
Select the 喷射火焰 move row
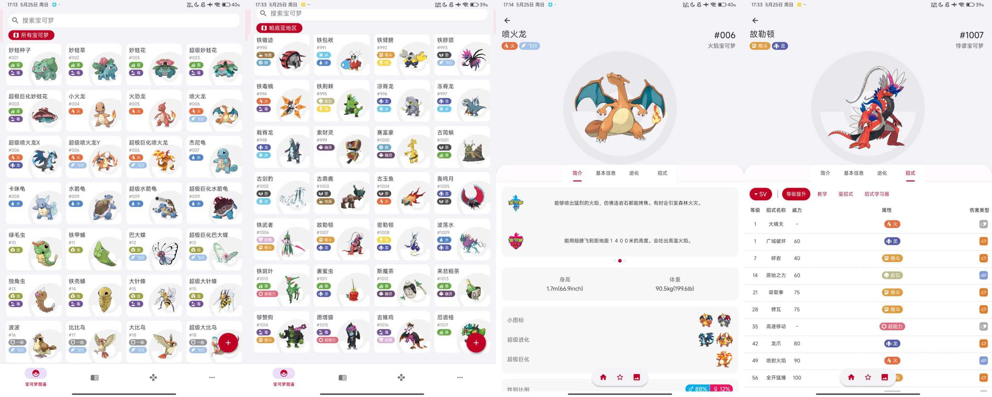[x=868, y=361]
